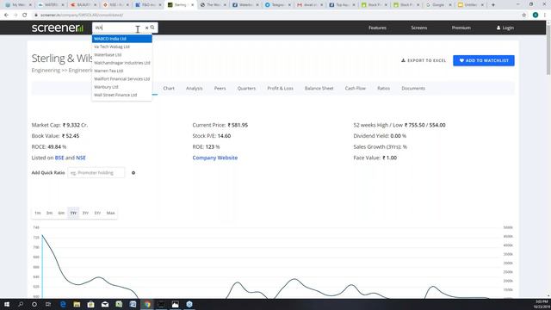Click Add to Watchlist button
The width and height of the screenshot is (551, 310).
click(484, 60)
